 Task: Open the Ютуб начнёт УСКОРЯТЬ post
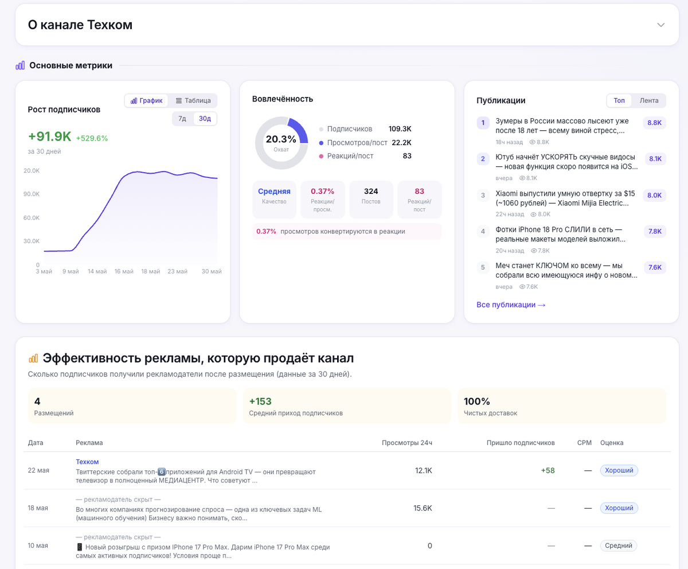pos(567,162)
